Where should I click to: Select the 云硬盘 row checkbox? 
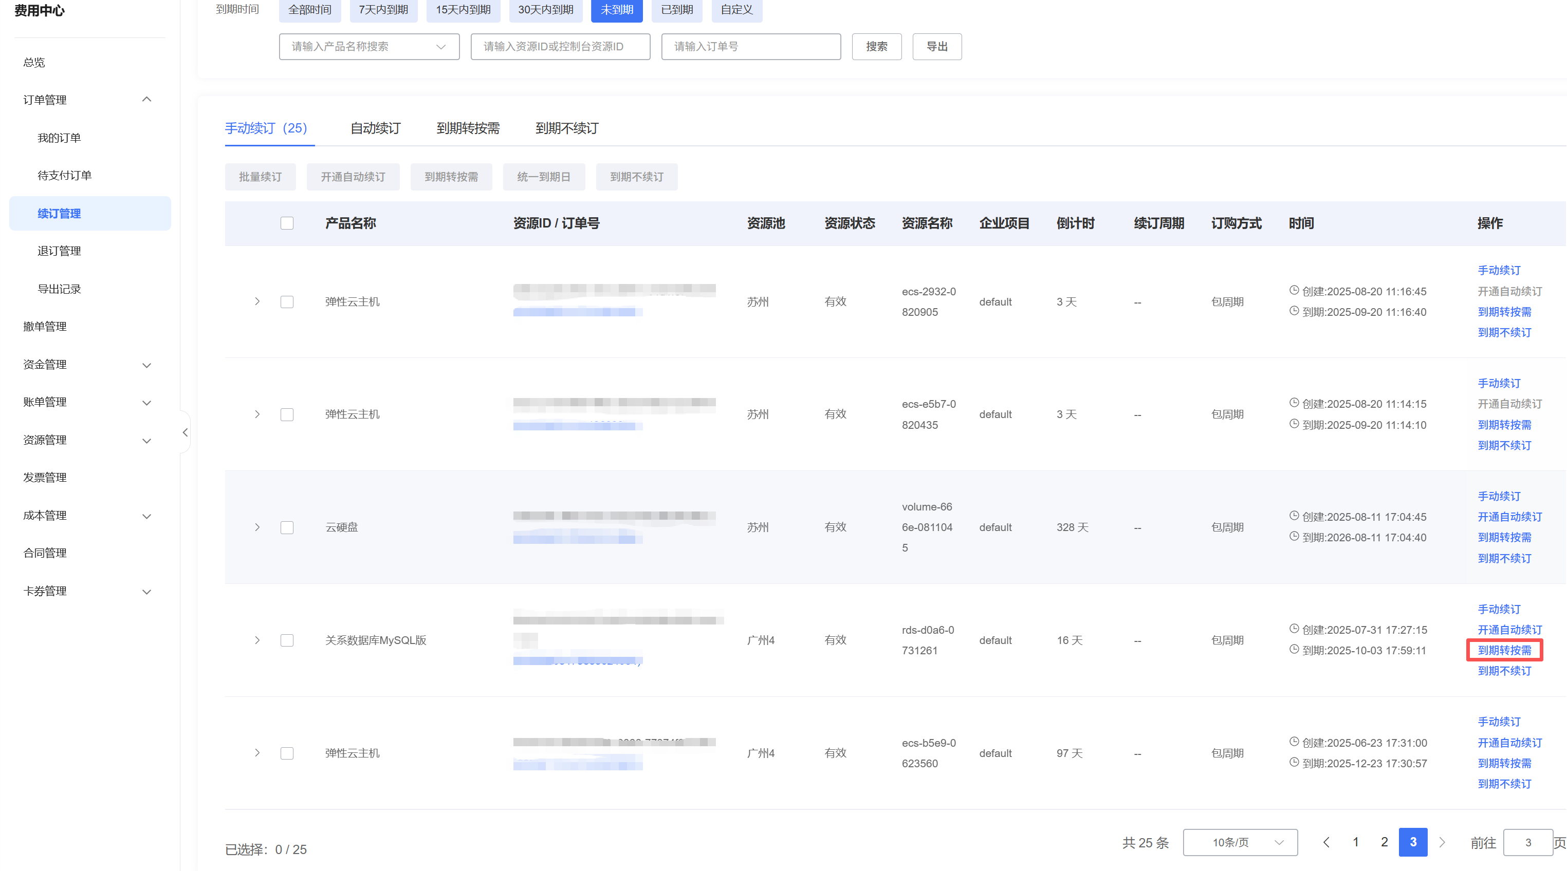pyautogui.click(x=287, y=527)
